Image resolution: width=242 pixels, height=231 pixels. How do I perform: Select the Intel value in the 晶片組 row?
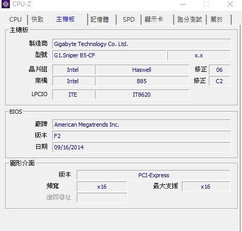coord(73,70)
